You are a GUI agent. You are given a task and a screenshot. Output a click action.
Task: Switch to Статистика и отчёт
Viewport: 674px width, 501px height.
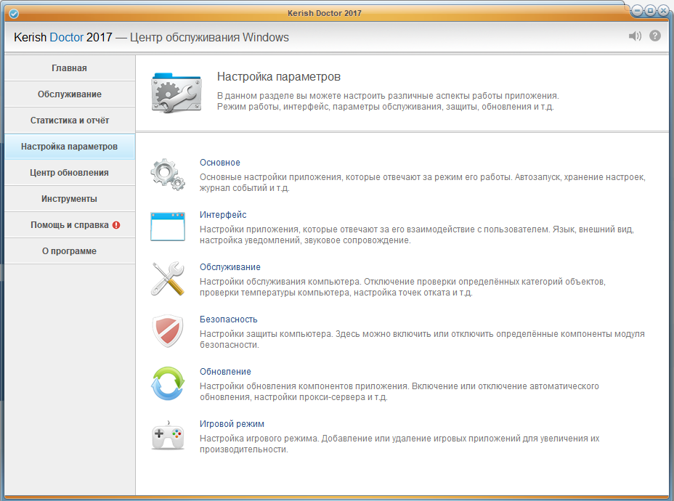point(69,121)
